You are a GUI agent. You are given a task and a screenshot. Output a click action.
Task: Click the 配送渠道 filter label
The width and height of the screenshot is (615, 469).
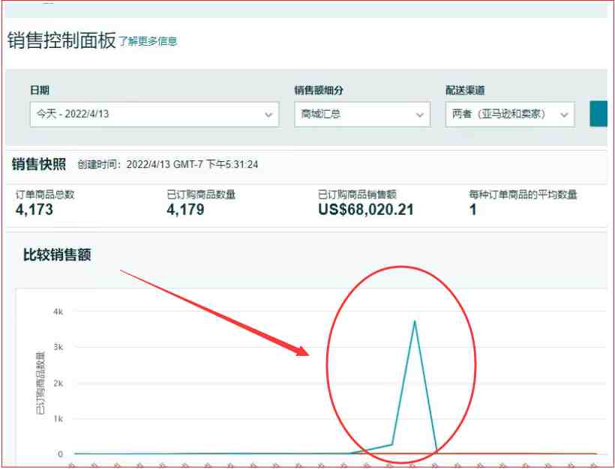(465, 90)
